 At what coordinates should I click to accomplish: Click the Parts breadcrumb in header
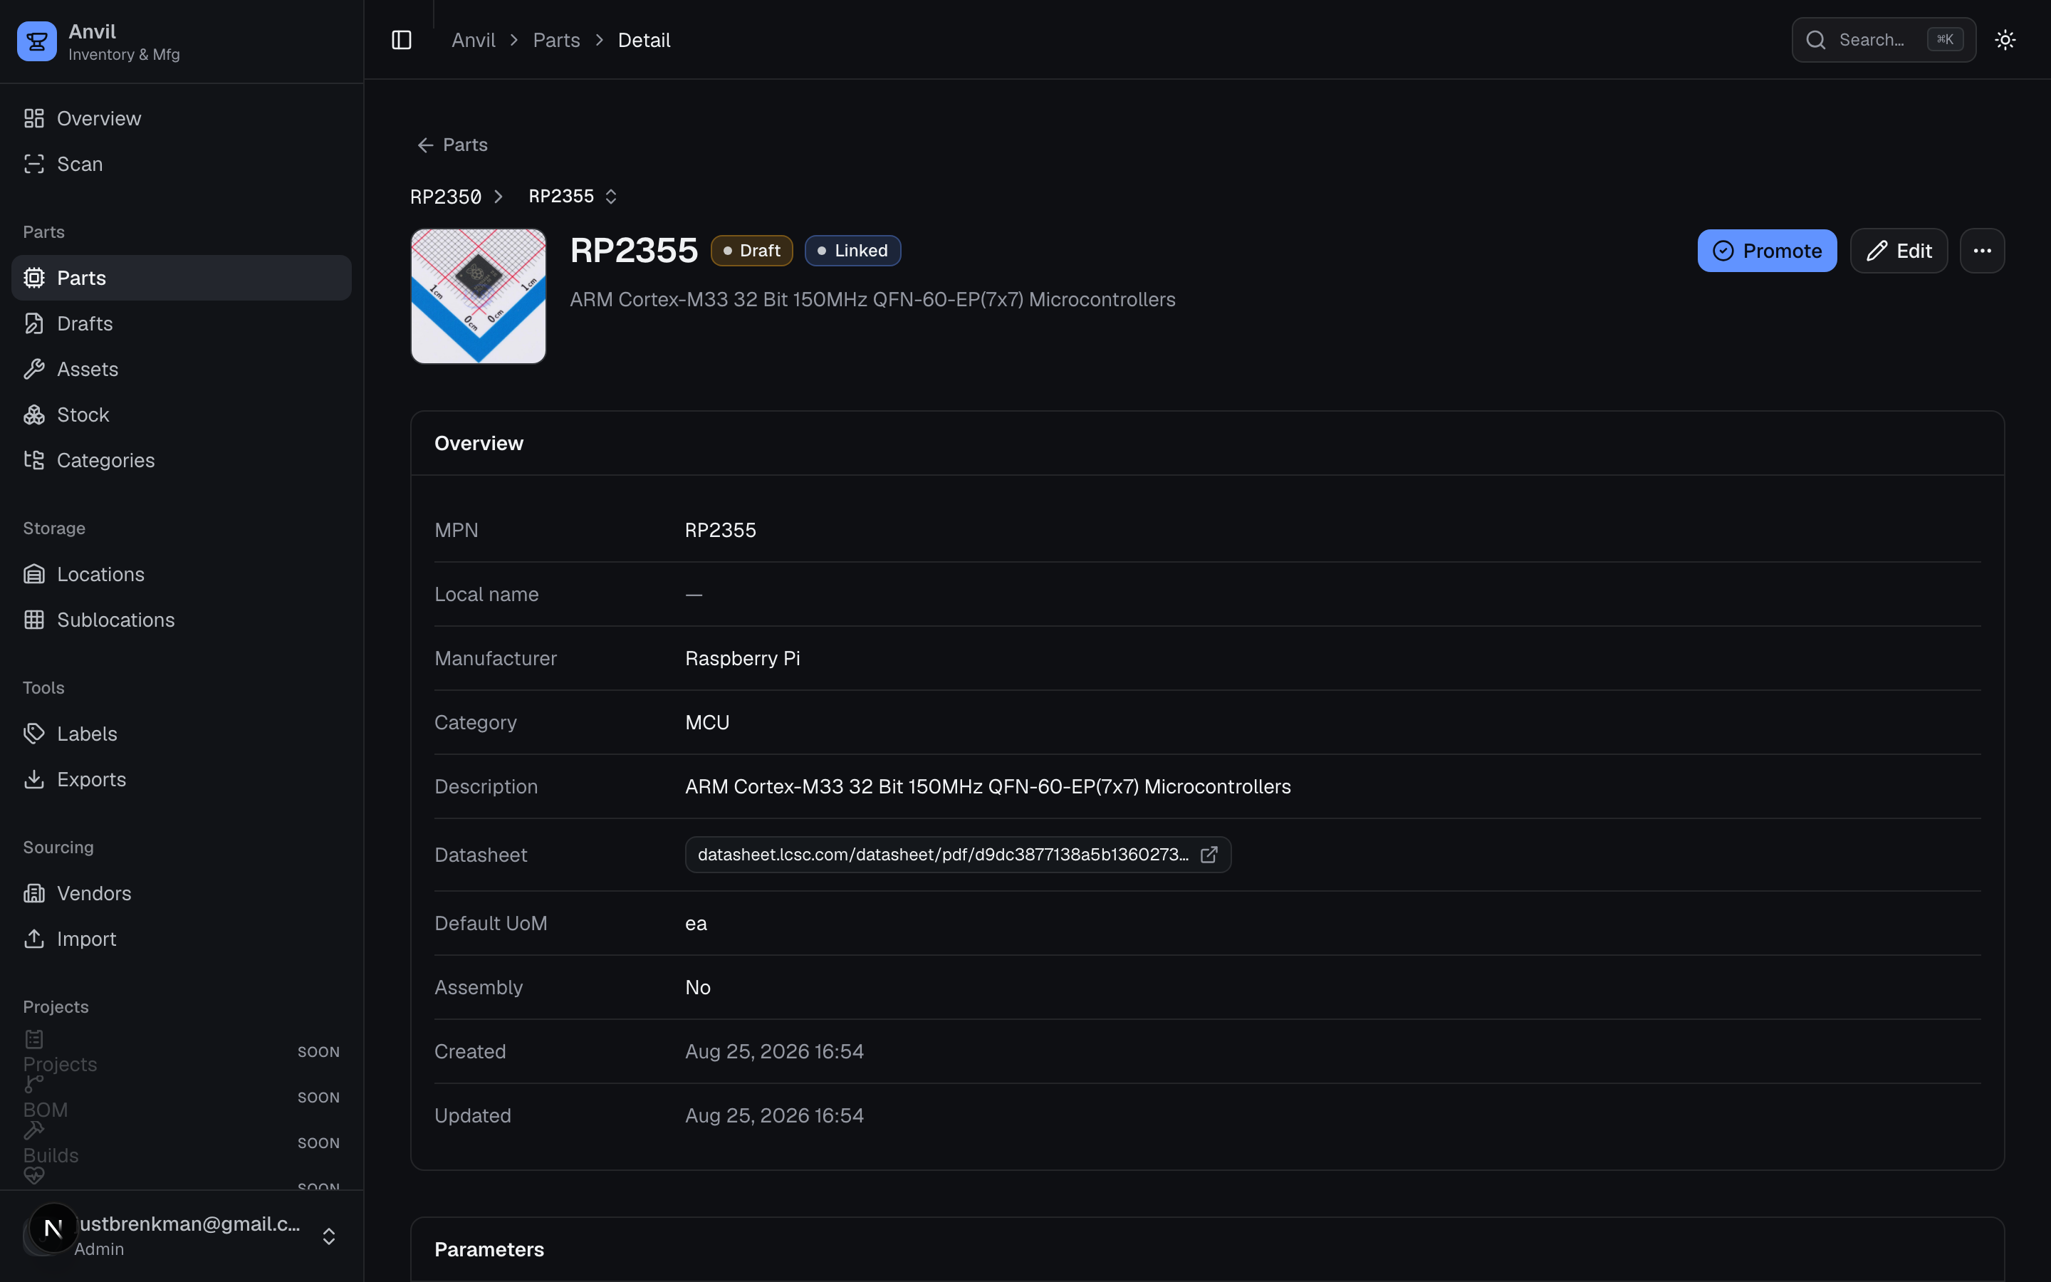[x=556, y=40]
